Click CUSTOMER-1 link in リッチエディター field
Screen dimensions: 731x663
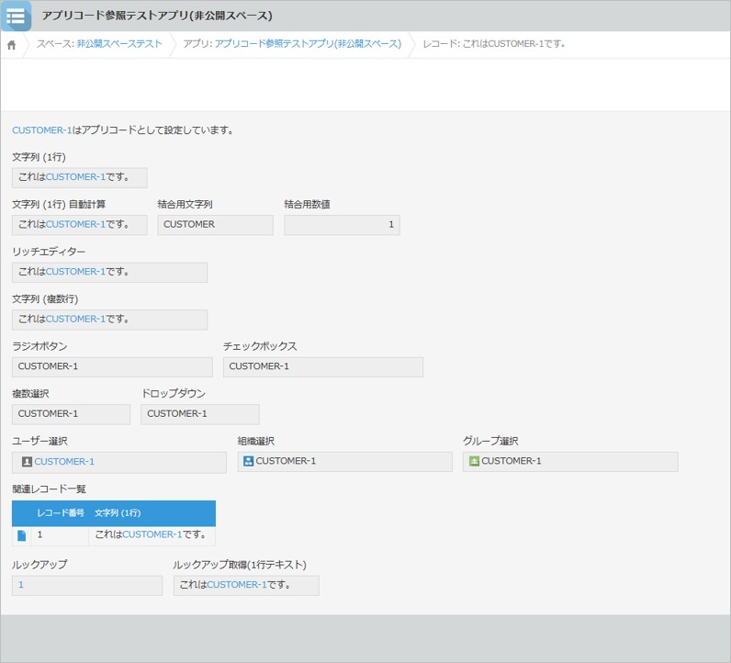point(75,272)
